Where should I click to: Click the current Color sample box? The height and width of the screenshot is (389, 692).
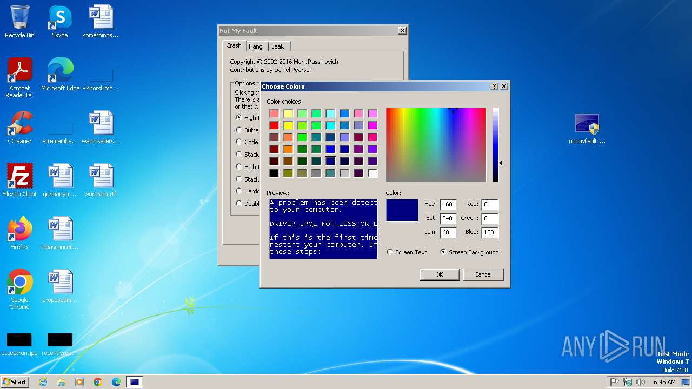402,210
